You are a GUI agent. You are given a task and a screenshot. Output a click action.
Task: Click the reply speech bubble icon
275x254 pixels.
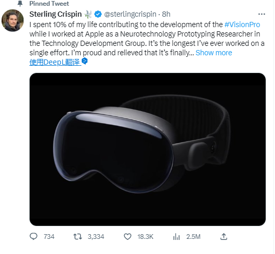tap(33, 236)
